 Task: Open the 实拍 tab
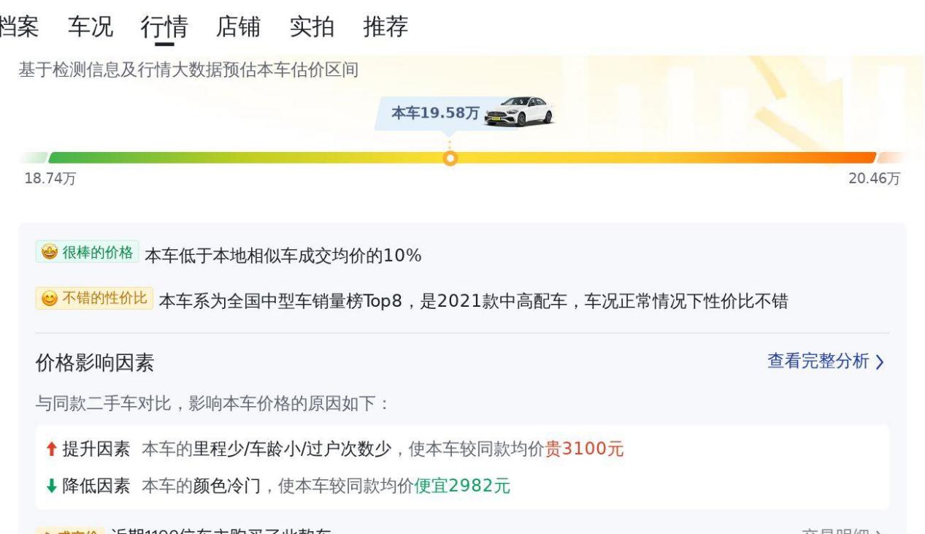click(312, 27)
